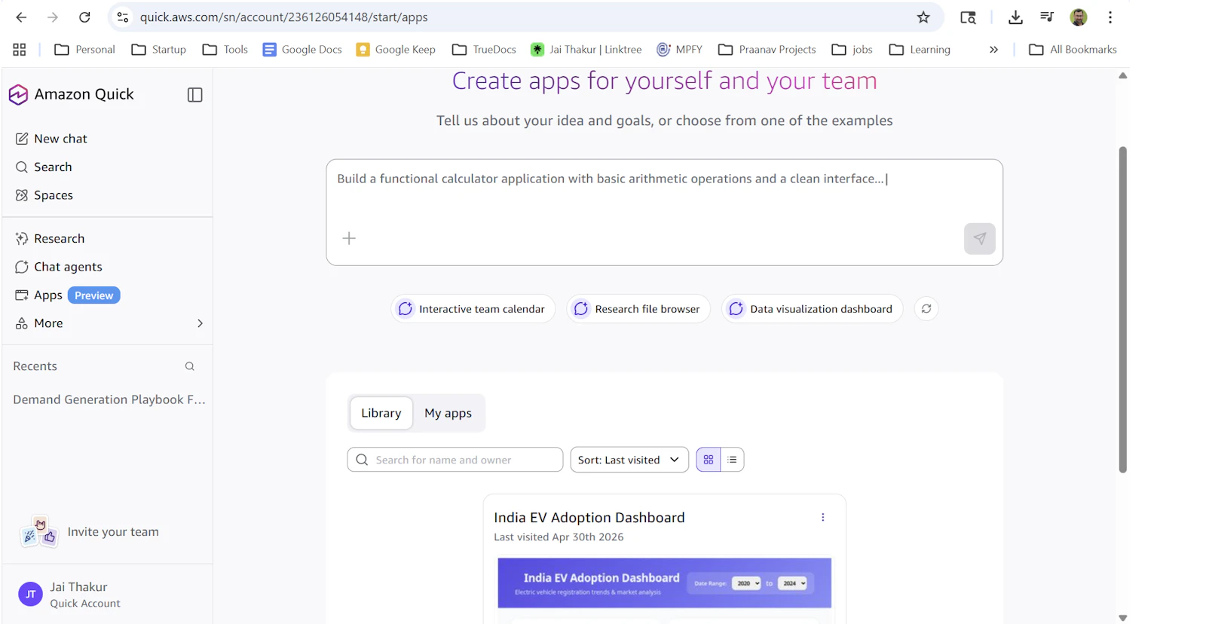Open Demand Generation Playbook recent chat
Screen dimensions: 1206x624
109,399
